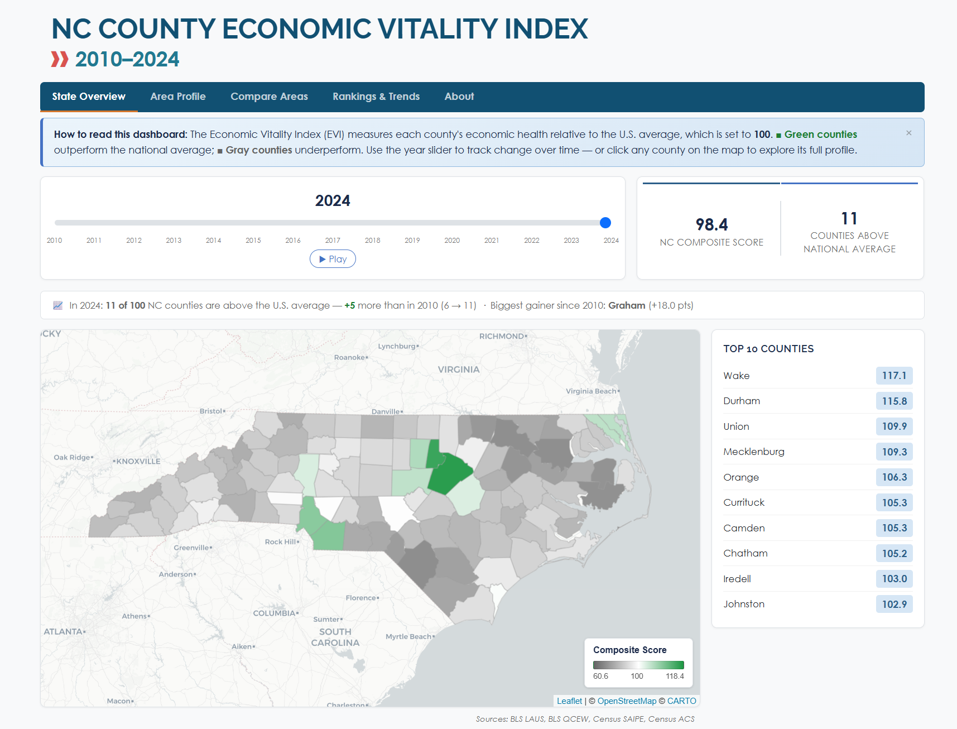
Task: Open the Area Profile tab
Action: click(178, 97)
